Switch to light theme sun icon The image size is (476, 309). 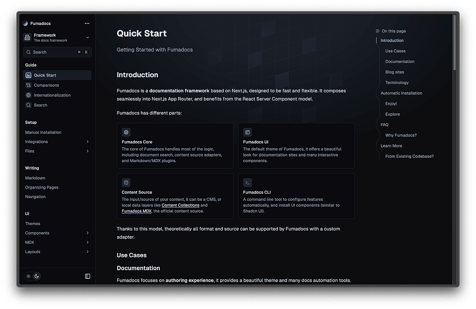[29, 276]
